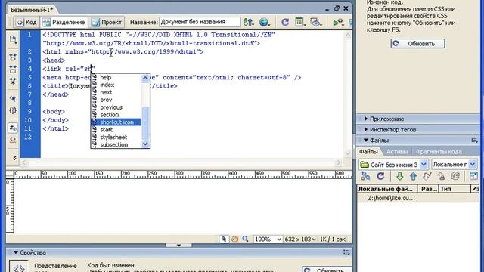Switch to Проект (Design) view
Viewport: 484px width, 272px height.
click(107, 22)
